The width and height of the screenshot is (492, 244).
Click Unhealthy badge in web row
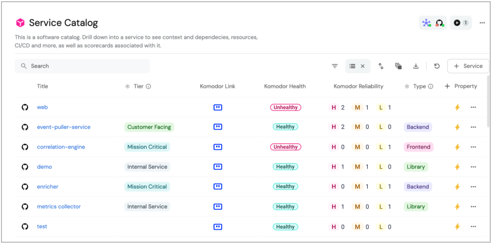[285, 107]
